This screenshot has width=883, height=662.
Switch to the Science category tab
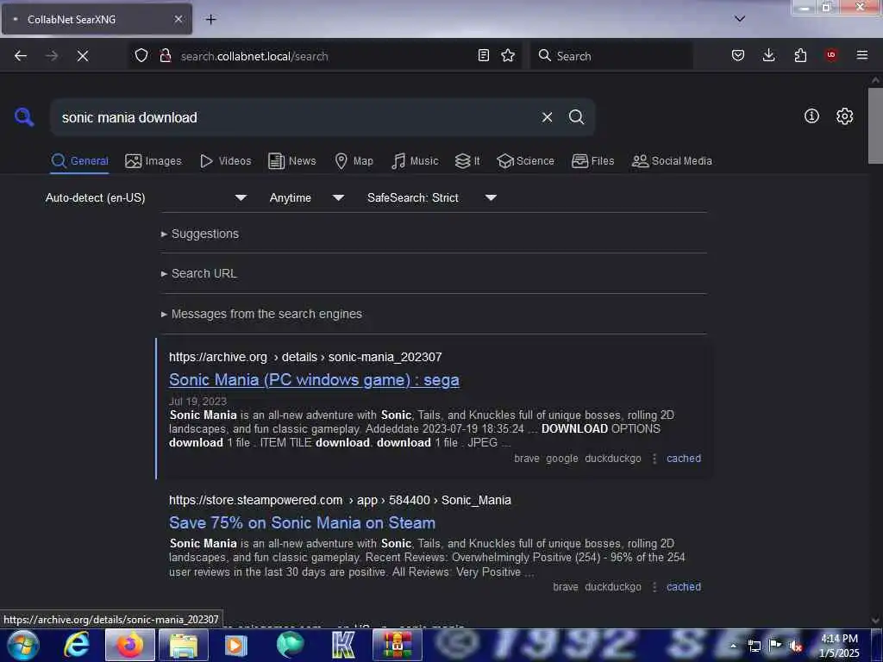pyautogui.click(x=525, y=161)
